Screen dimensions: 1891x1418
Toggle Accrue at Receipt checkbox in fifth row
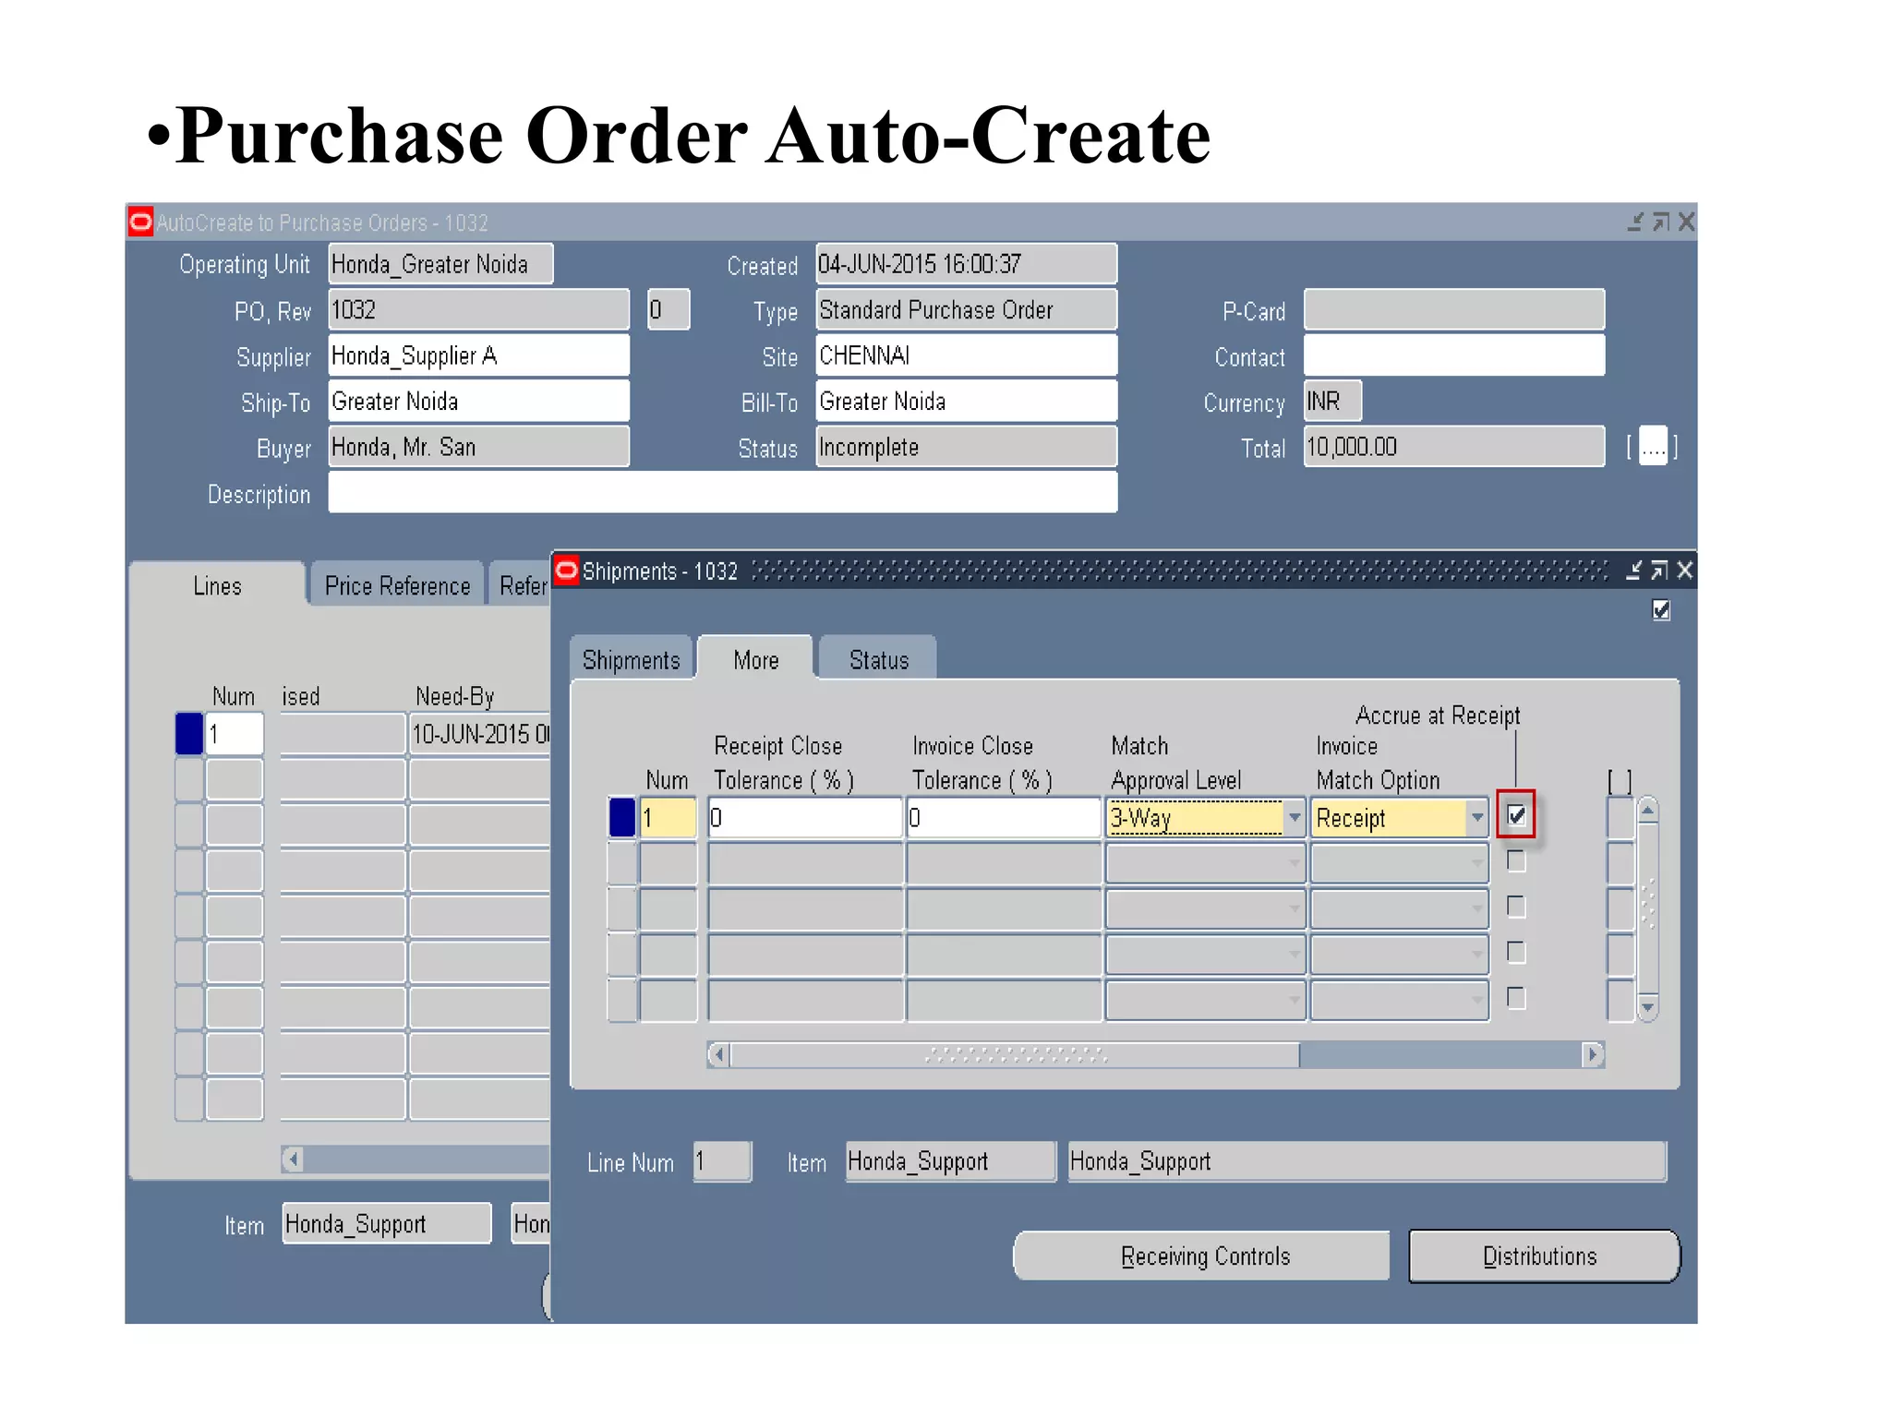pos(1516,997)
